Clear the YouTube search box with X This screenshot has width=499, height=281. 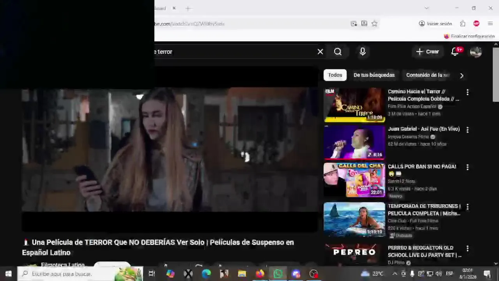[x=320, y=52]
